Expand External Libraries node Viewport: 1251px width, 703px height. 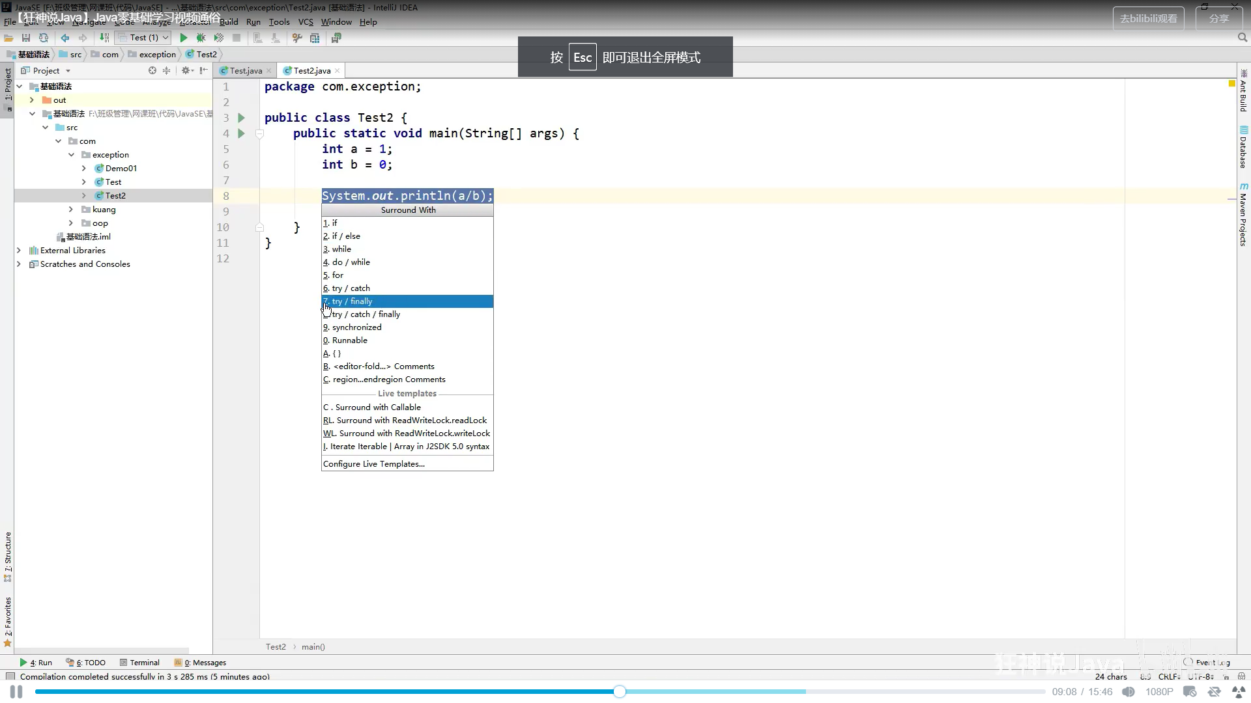19,251
